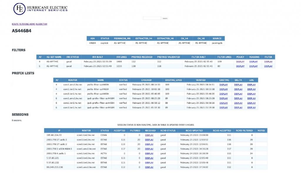
Task: Display received routes for session 2001:7f8:4::ae8c:1
Action: (x=149, y=153)
